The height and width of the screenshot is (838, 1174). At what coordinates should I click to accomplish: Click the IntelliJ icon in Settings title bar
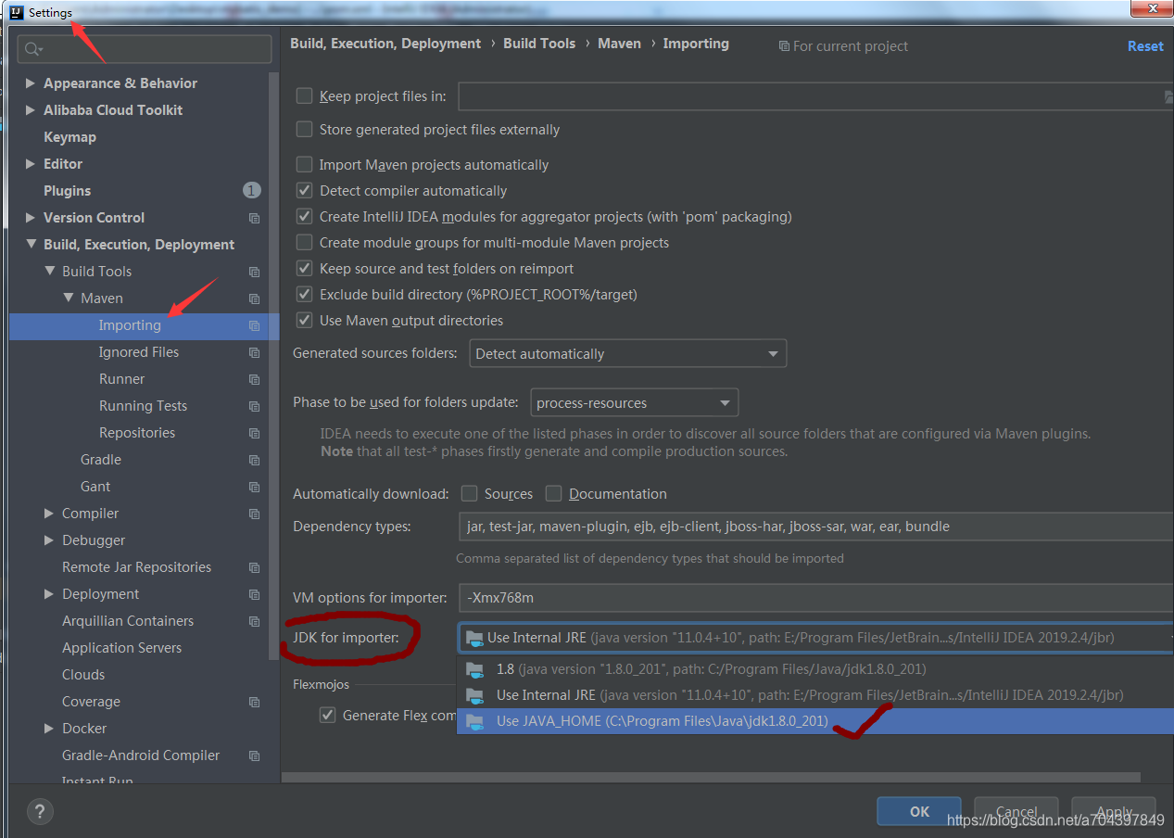[15, 12]
